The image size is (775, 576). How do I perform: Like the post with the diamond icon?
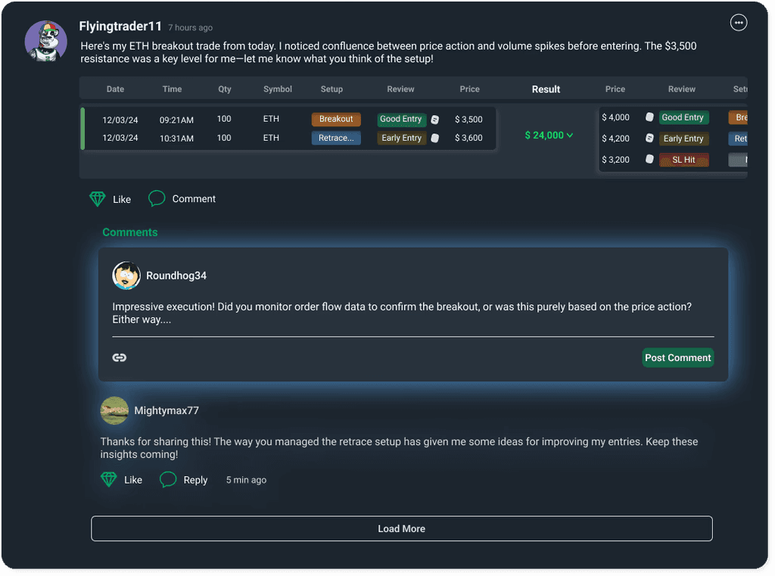(98, 198)
